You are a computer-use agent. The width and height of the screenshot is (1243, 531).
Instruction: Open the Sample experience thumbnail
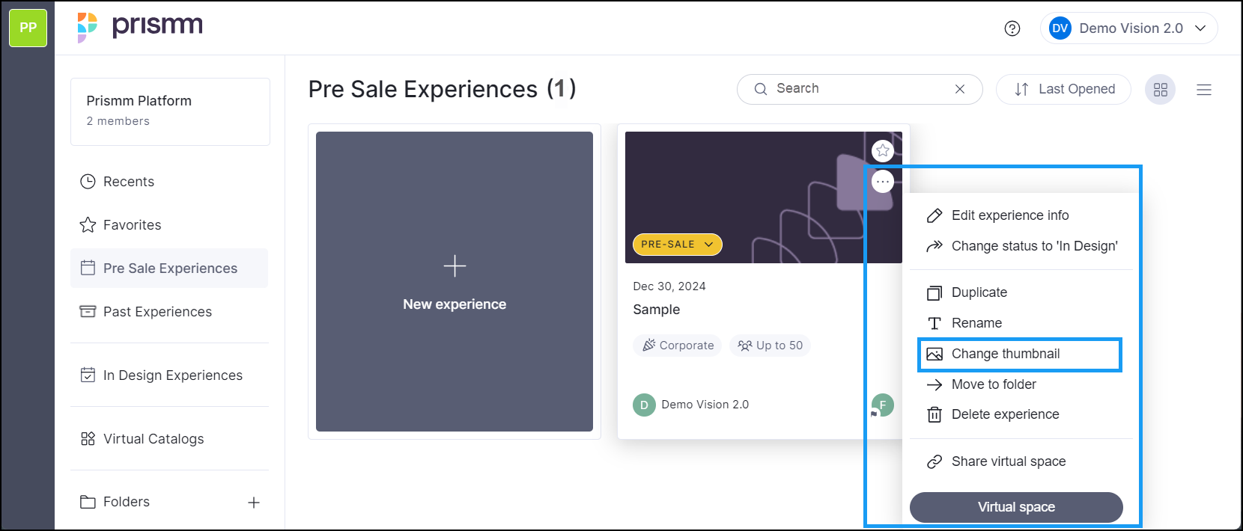click(x=763, y=197)
